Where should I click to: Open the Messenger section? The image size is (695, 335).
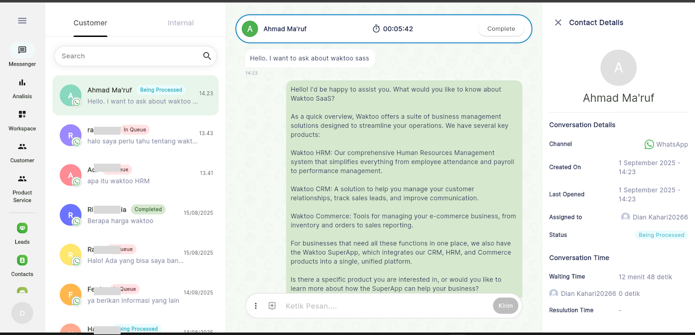22,50
